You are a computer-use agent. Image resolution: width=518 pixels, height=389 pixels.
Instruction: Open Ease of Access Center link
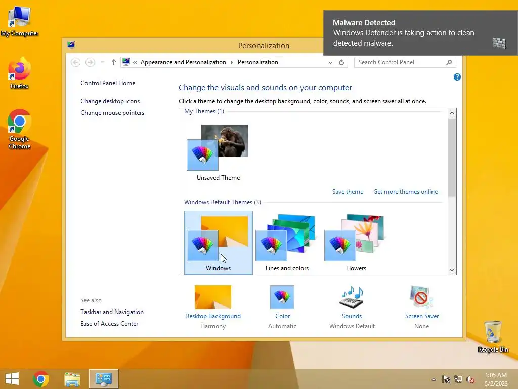(x=109, y=324)
